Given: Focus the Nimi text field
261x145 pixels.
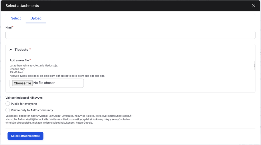Looking at the screenshot, I should pyautogui.click(x=130, y=35).
